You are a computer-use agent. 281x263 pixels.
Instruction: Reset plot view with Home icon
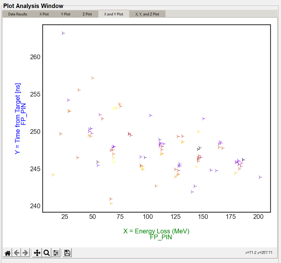tap(8, 253)
